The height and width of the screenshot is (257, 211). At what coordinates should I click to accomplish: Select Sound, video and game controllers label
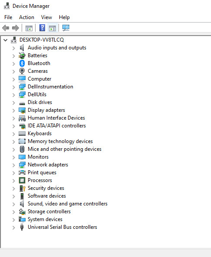pos(68,204)
